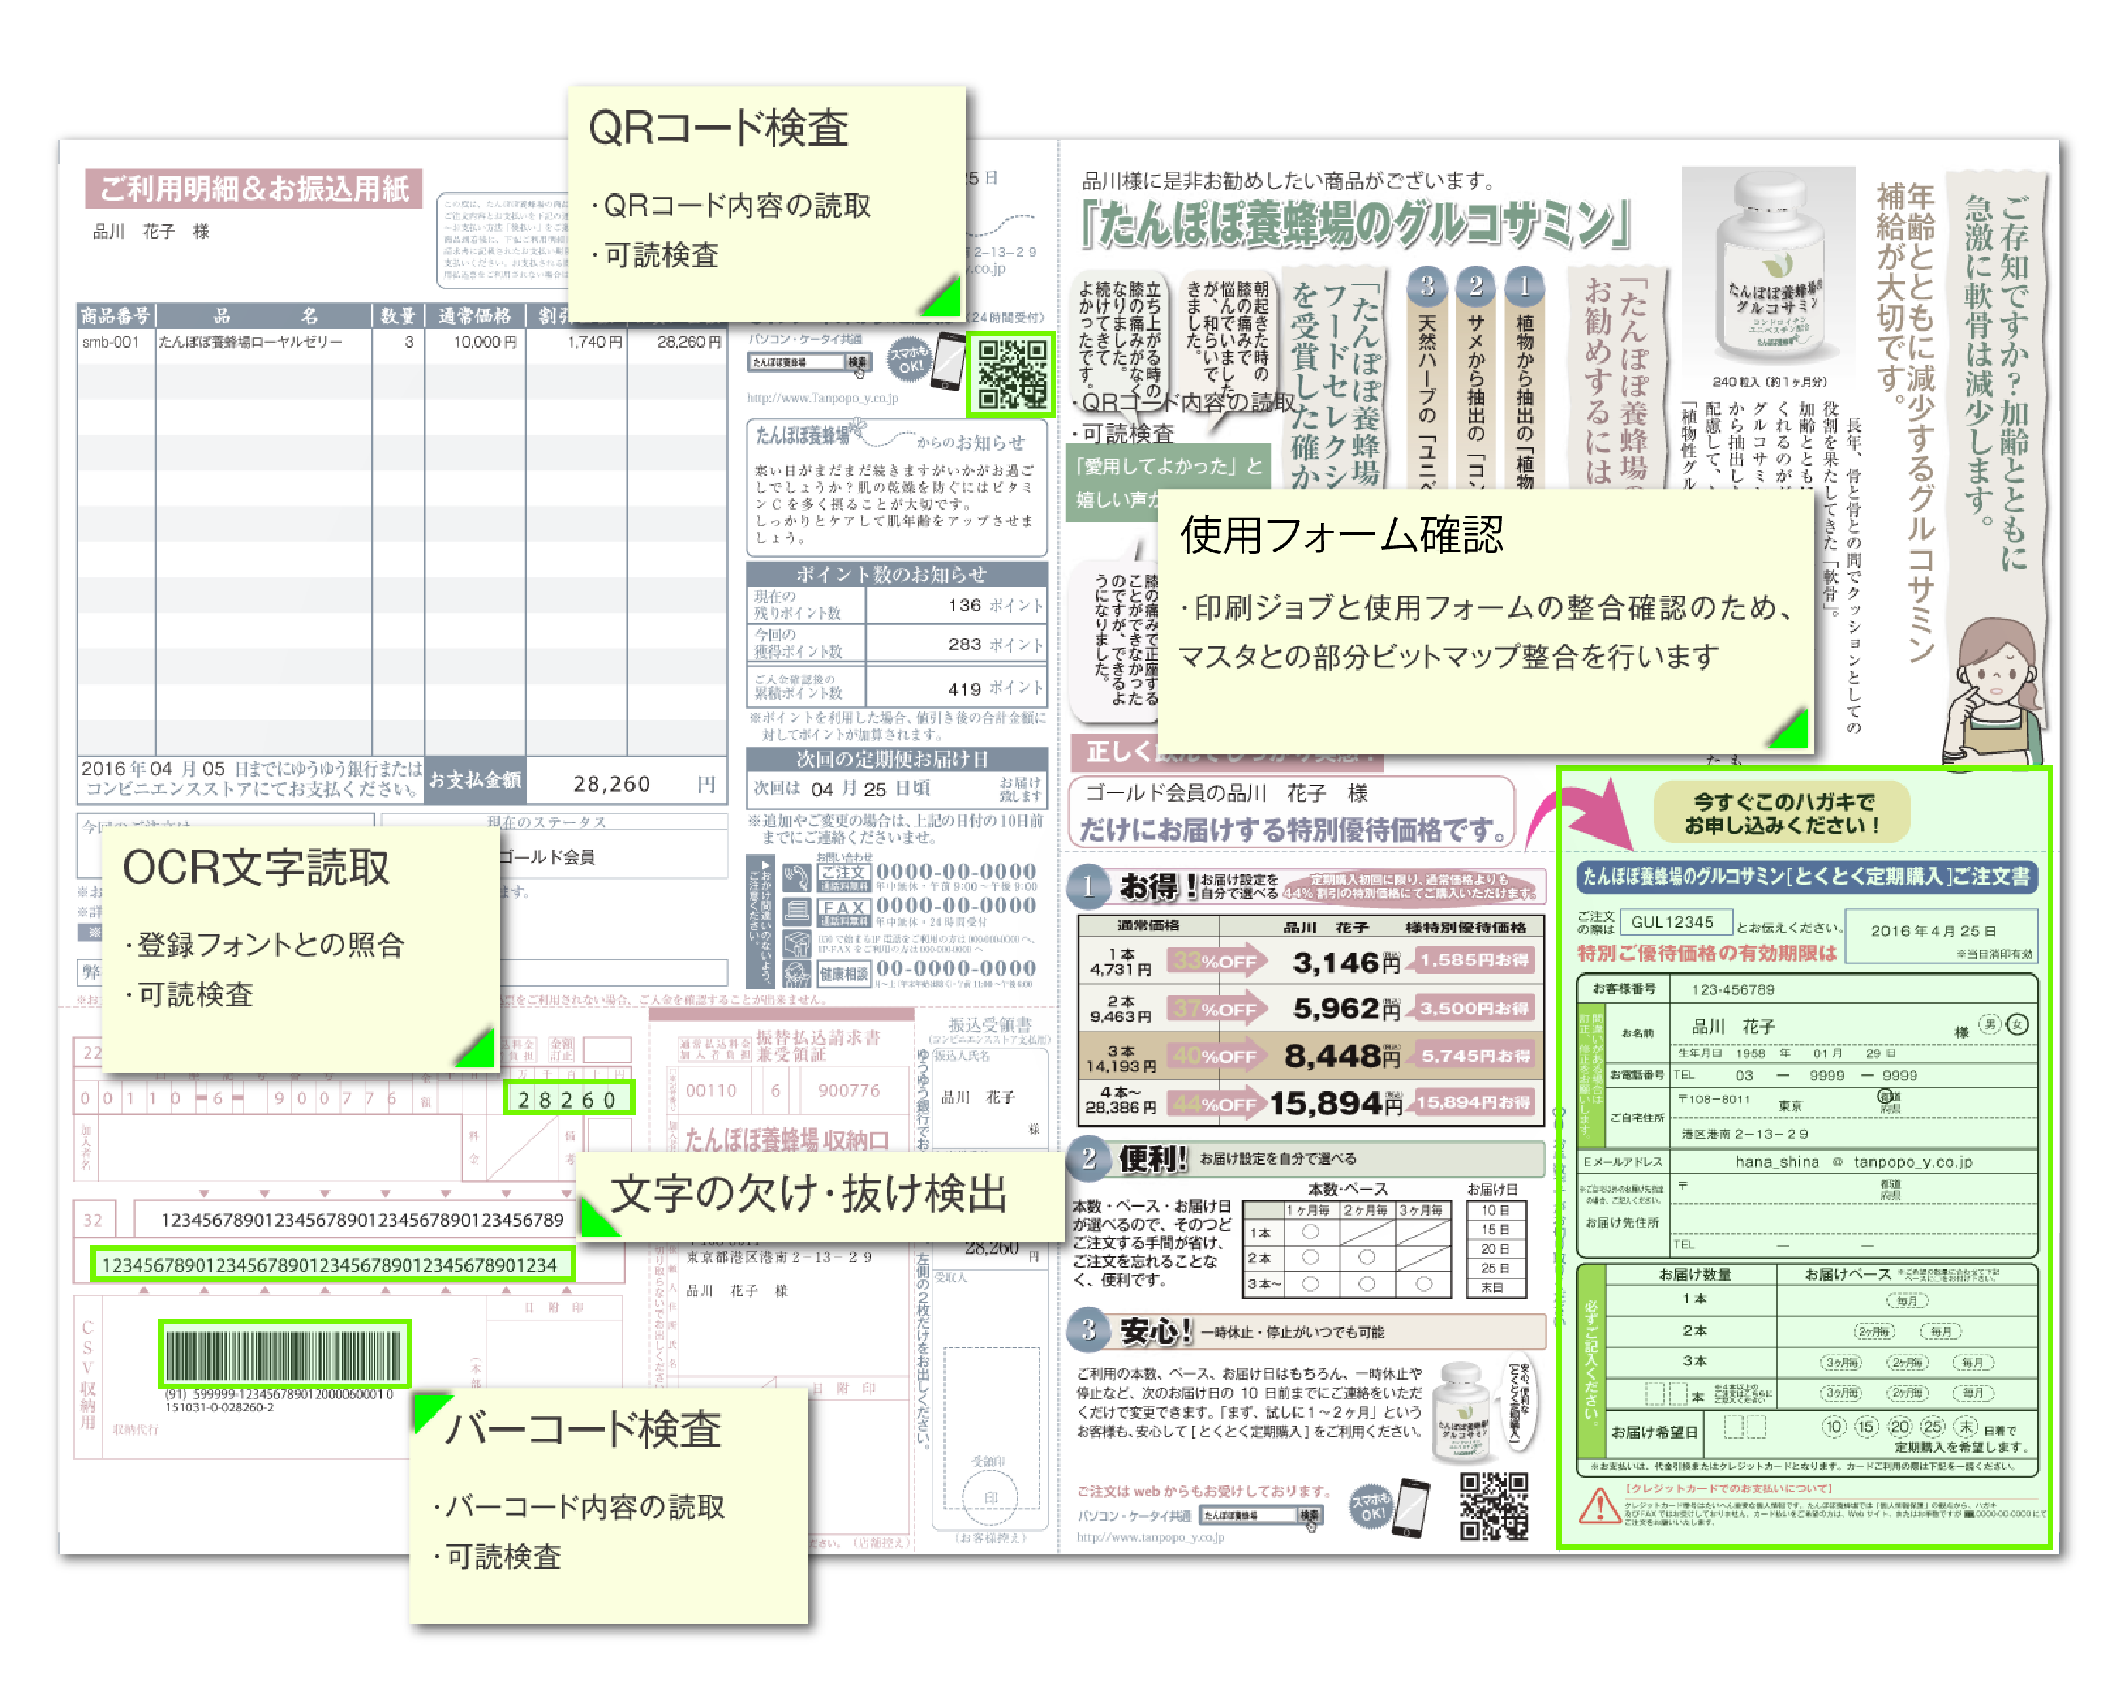Click the OCR文字読取 callout heading
Image resolution: width=2118 pixels, height=1694 pixels.
point(256,868)
